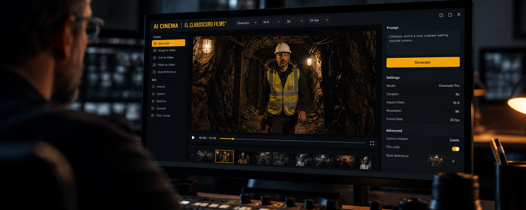Click the yellow Generate button under Prompt

423,62
